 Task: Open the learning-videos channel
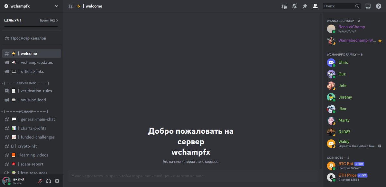[x=32, y=155]
